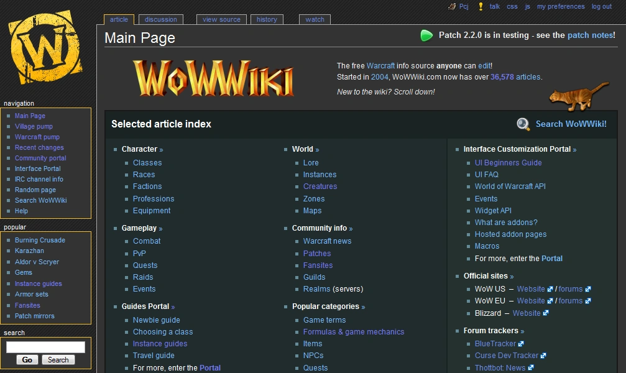Open Recent changes in navigation
626x373 pixels.
[x=39, y=147]
